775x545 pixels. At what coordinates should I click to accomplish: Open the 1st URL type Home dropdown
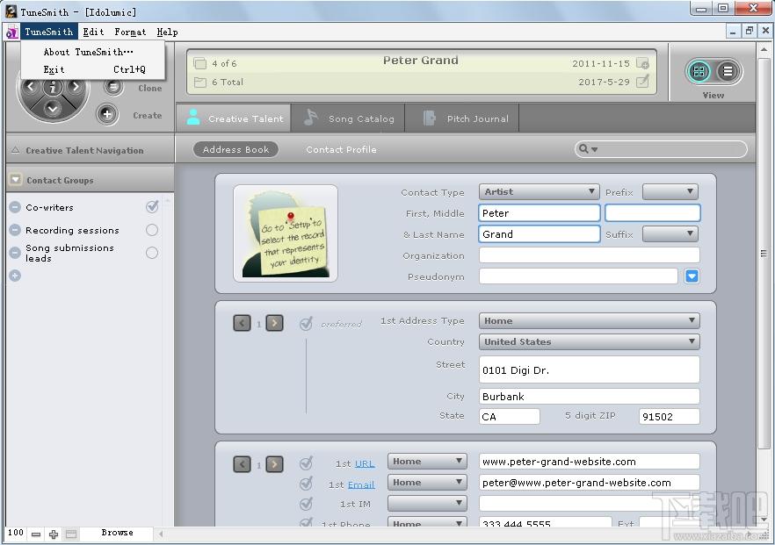pyautogui.click(x=427, y=462)
